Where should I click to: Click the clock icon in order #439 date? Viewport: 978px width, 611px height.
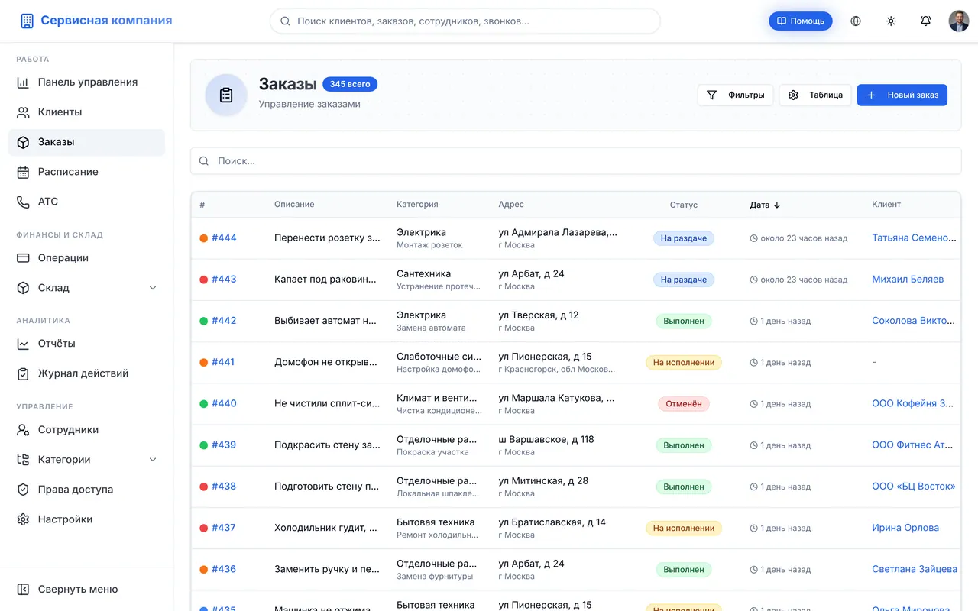tap(754, 445)
